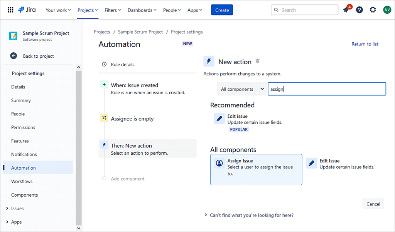Click inside the global Search field
395x232 pixels.
(x=304, y=10)
